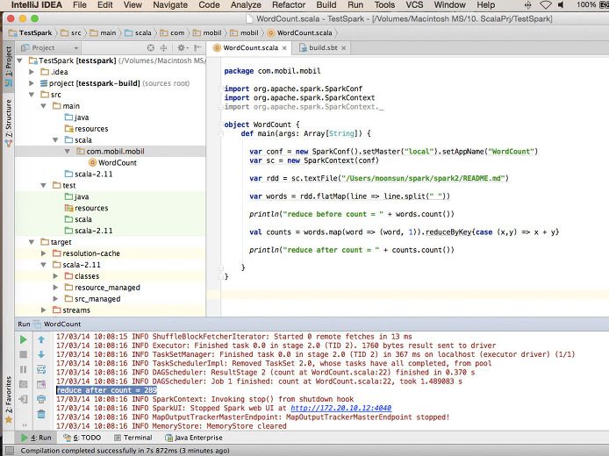Click the pause output icon in Run panel
Viewport: 609px width, 456px height.
coord(24,369)
